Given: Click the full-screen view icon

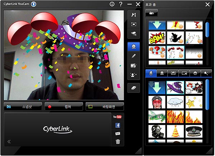Looking at the screenshot, I should tap(134, 24).
